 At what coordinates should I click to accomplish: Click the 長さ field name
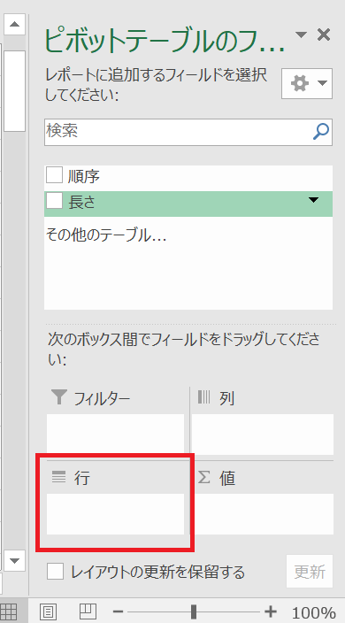point(82,202)
